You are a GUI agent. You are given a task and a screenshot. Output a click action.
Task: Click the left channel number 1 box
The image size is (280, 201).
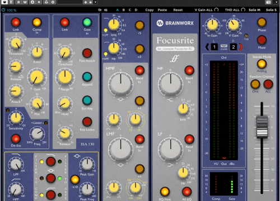coord(214,47)
